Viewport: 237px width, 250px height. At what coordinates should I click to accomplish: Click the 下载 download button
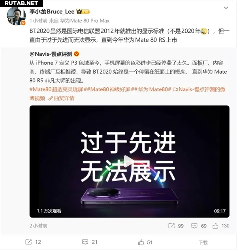tap(203, 242)
